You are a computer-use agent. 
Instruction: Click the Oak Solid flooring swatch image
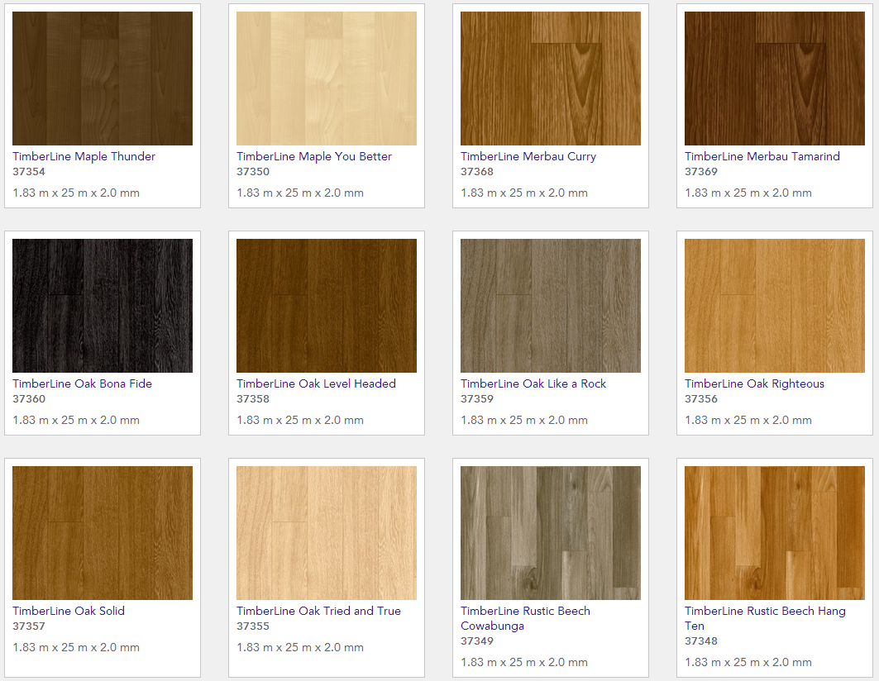click(103, 533)
